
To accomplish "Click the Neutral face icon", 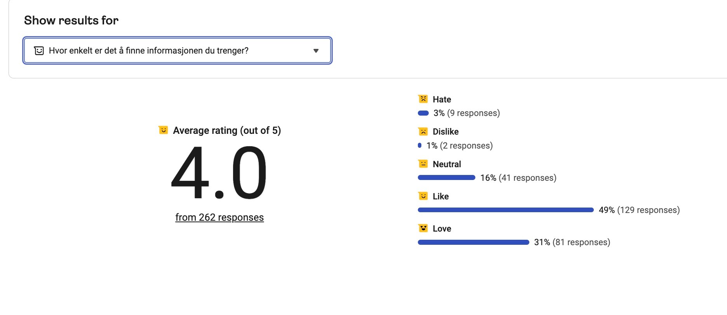I will pyautogui.click(x=423, y=164).
